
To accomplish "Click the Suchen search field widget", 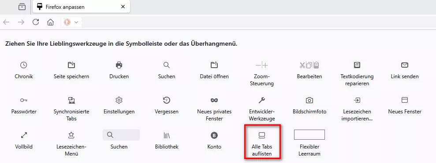I will tap(121, 135).
